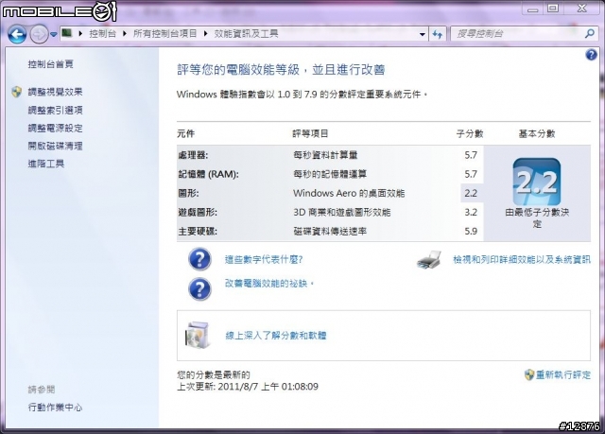Maximize the window
The width and height of the screenshot is (605, 434).
pyautogui.click(x=553, y=9)
